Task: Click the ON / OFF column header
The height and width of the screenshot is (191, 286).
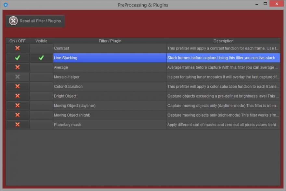Action: [x=18, y=41]
